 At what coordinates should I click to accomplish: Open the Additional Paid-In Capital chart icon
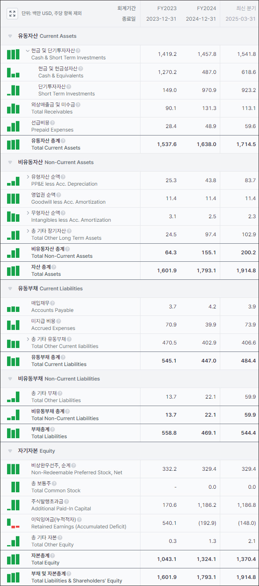(13, 505)
